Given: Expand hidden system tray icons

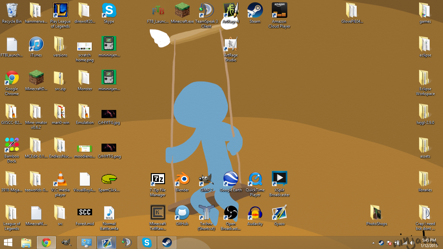Looking at the screenshot, I should pyautogui.click(x=373, y=242).
